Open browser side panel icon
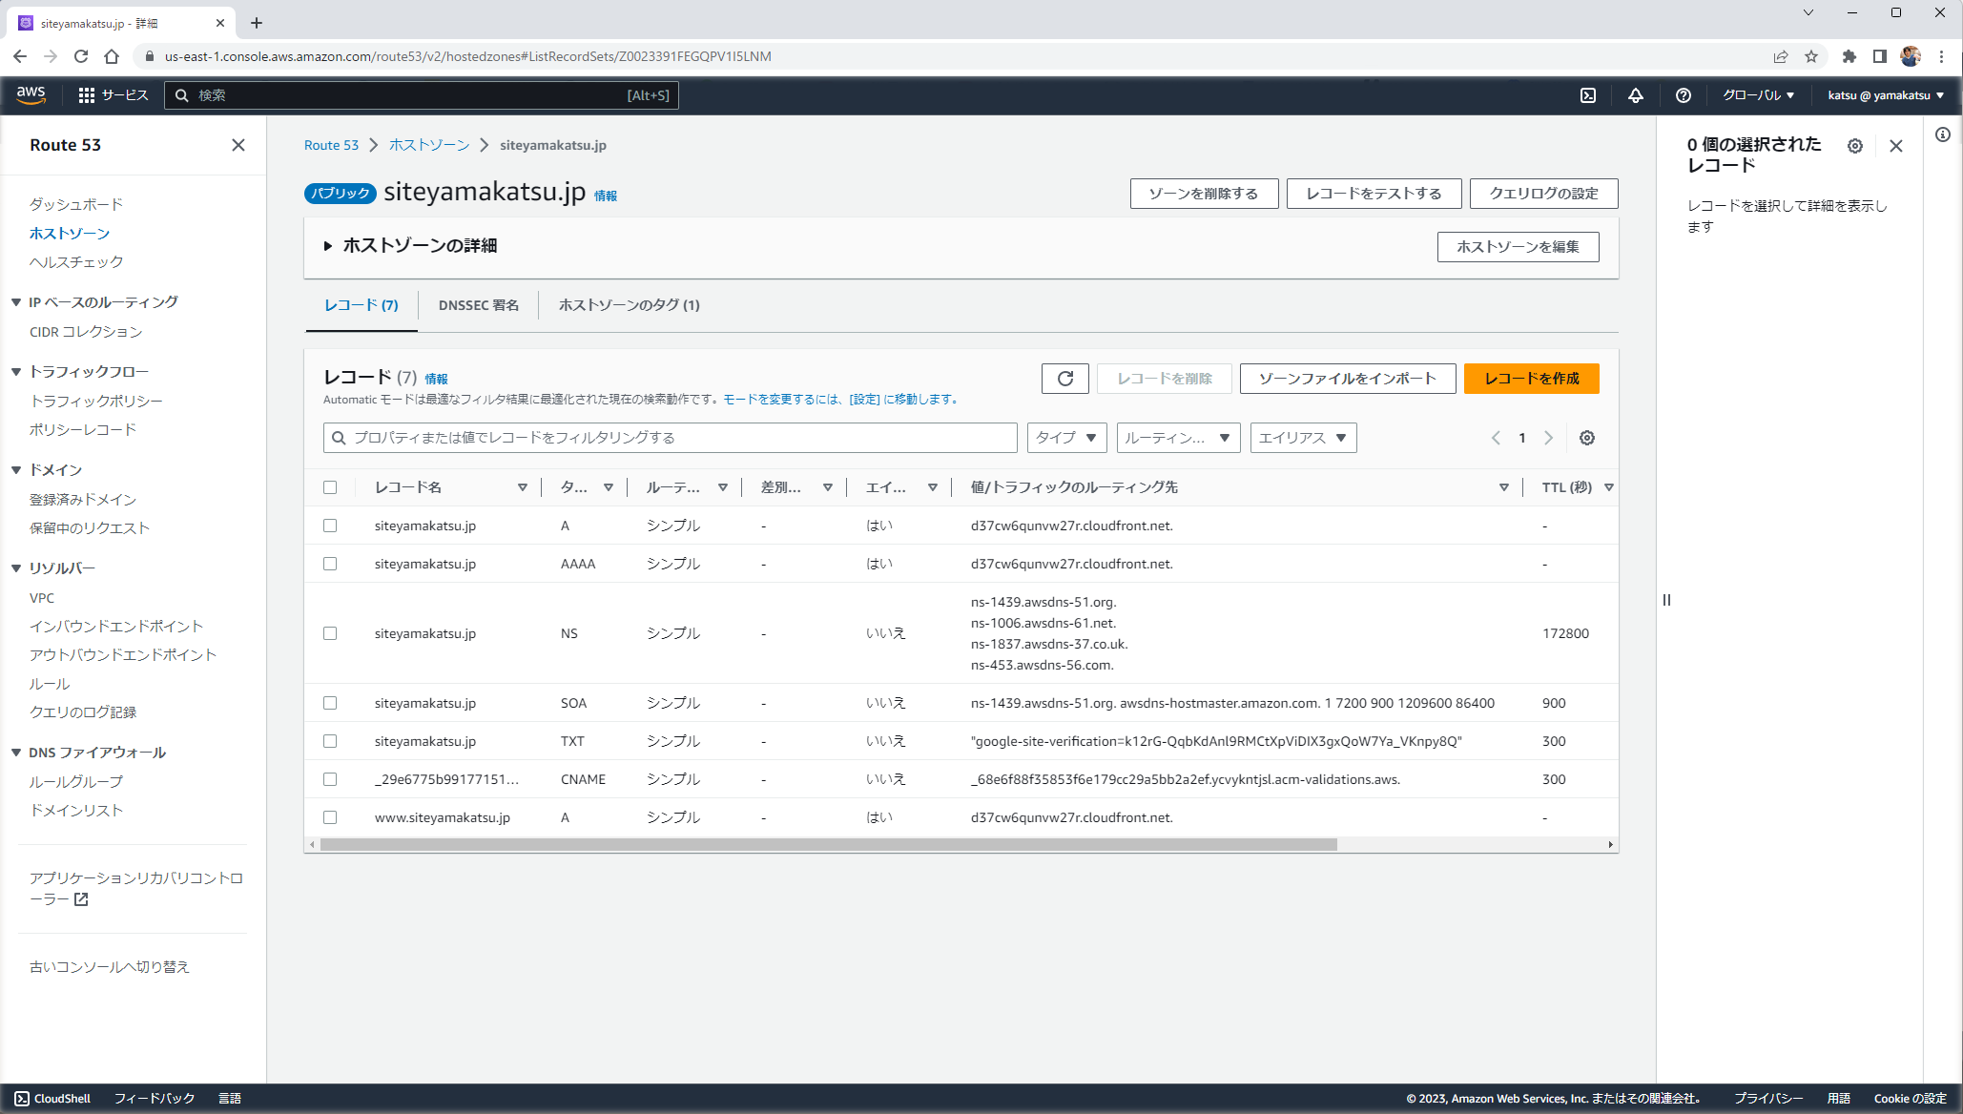Screen dimensions: 1963x1114 tap(1880, 56)
